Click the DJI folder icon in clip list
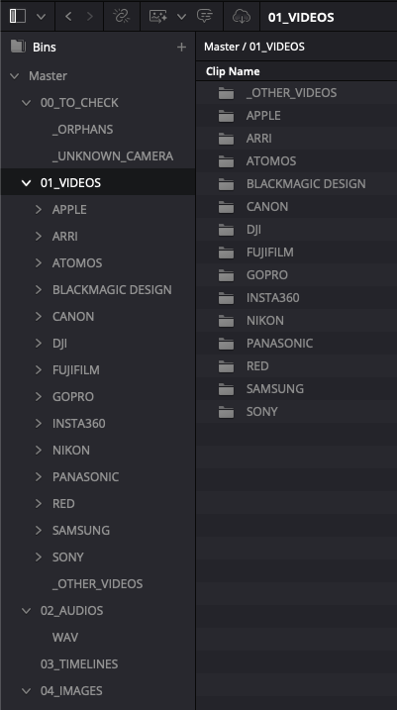 pyautogui.click(x=227, y=230)
